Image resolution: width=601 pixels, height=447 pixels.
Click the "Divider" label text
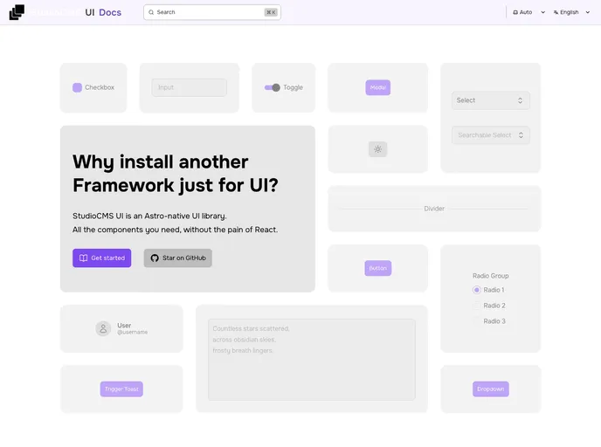[x=434, y=209]
